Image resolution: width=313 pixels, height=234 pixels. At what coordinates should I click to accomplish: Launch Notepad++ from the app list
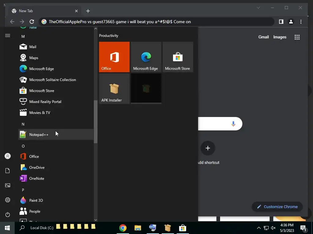[56, 134]
